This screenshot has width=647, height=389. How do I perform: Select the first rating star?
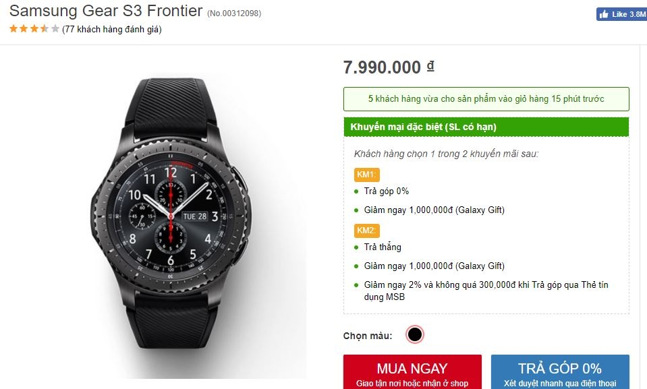pos(12,29)
